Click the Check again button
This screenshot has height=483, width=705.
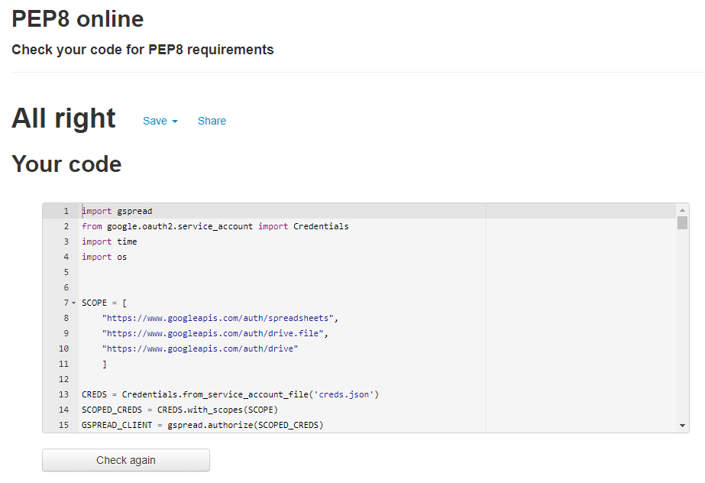click(x=126, y=460)
